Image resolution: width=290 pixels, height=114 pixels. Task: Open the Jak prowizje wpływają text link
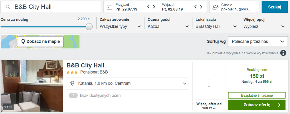242,53
